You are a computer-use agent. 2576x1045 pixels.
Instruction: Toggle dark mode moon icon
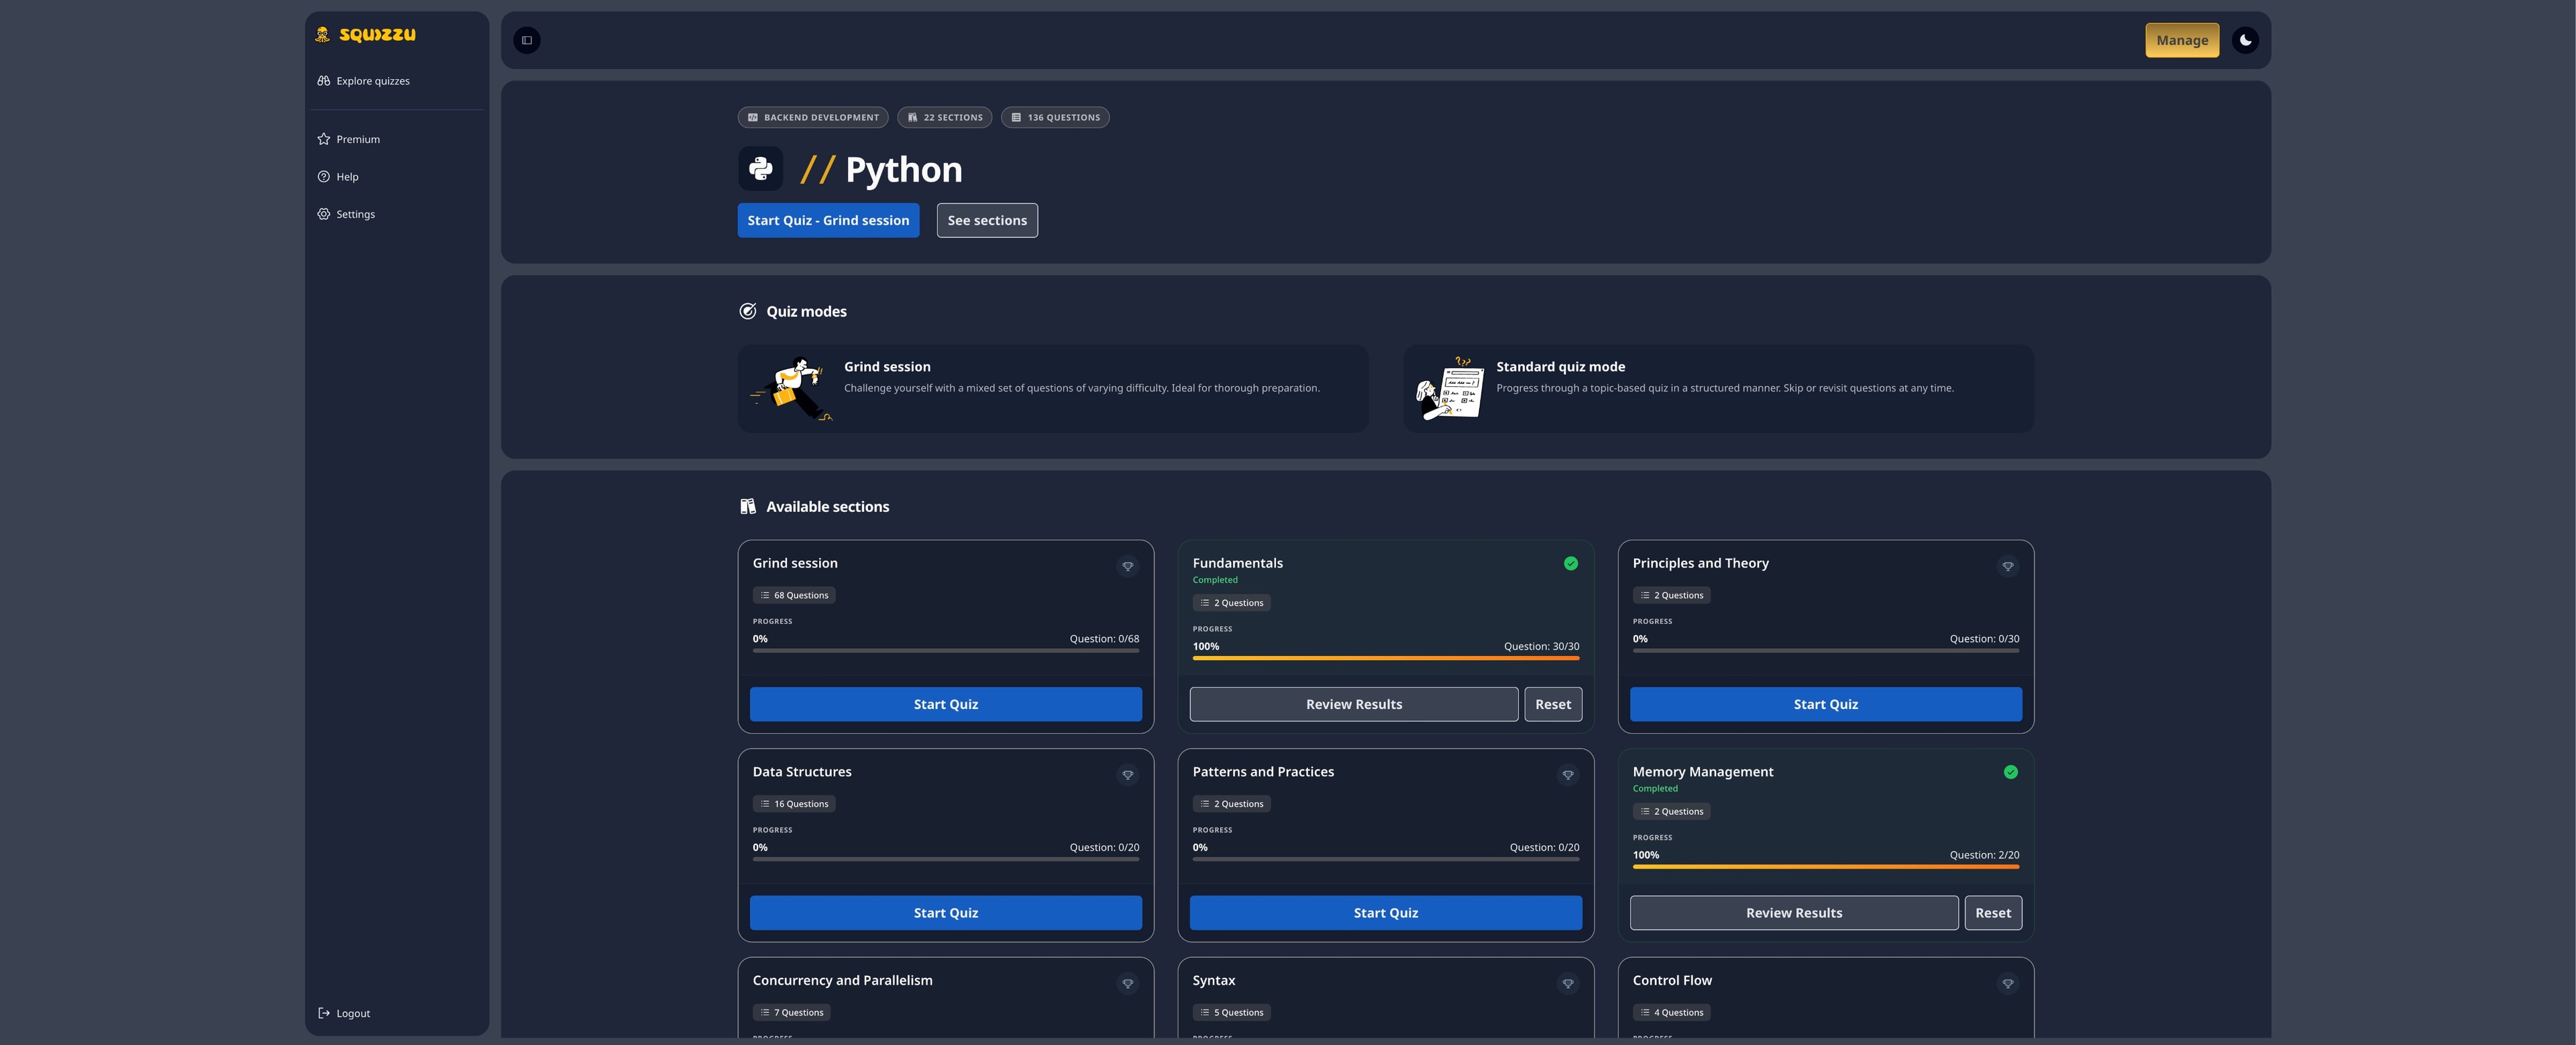(x=2245, y=40)
